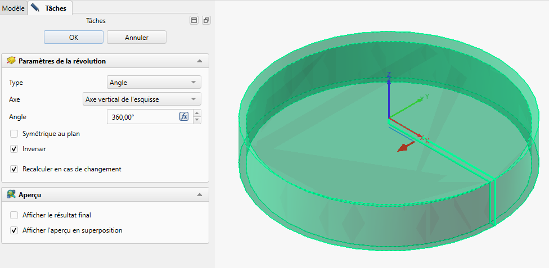Collapse the Paramètres de la révolution section
The width and height of the screenshot is (549, 268).
point(199,61)
